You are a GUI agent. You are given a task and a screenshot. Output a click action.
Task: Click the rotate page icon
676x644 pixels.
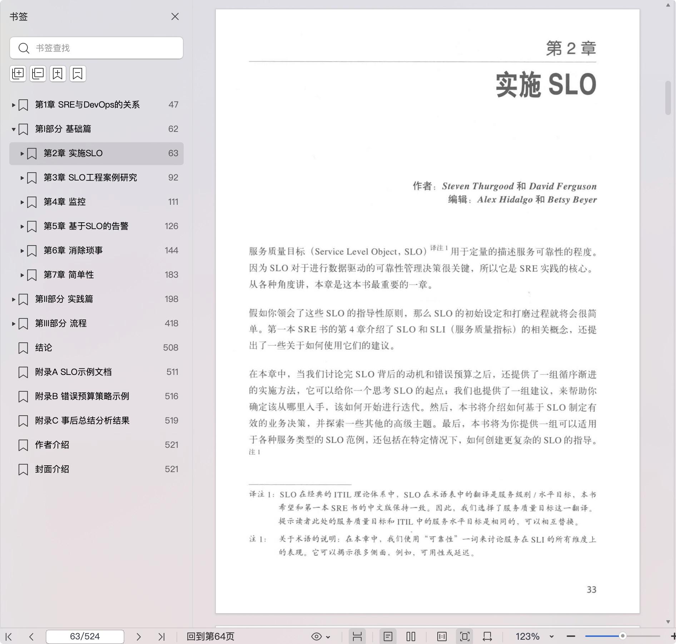click(487, 636)
